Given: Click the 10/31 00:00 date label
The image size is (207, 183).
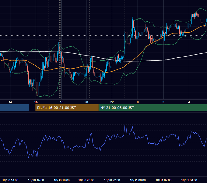Looking at the screenshot, I should pyautogui.click(x=138, y=180).
